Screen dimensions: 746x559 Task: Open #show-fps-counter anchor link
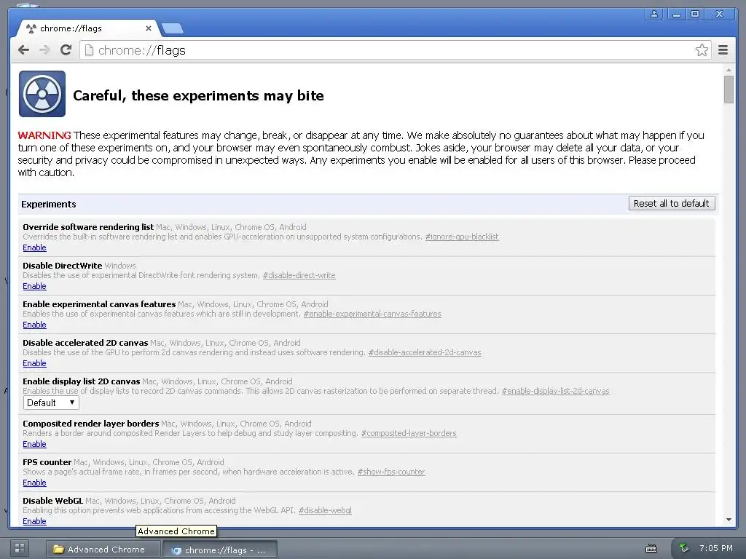pos(390,472)
